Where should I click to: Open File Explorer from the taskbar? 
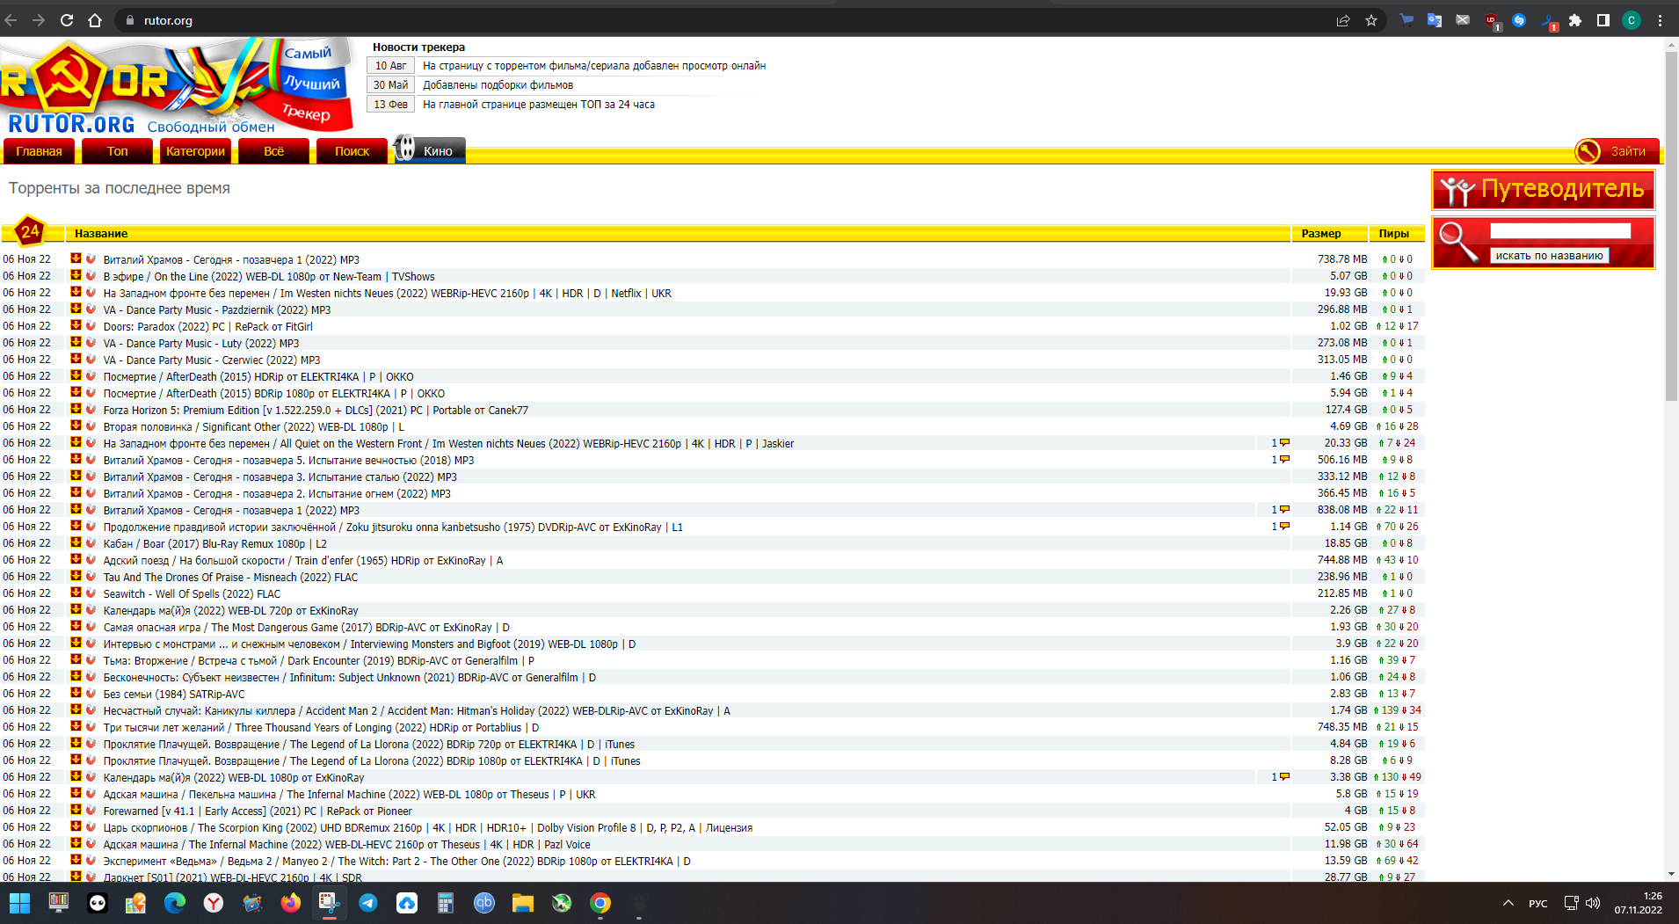(523, 903)
